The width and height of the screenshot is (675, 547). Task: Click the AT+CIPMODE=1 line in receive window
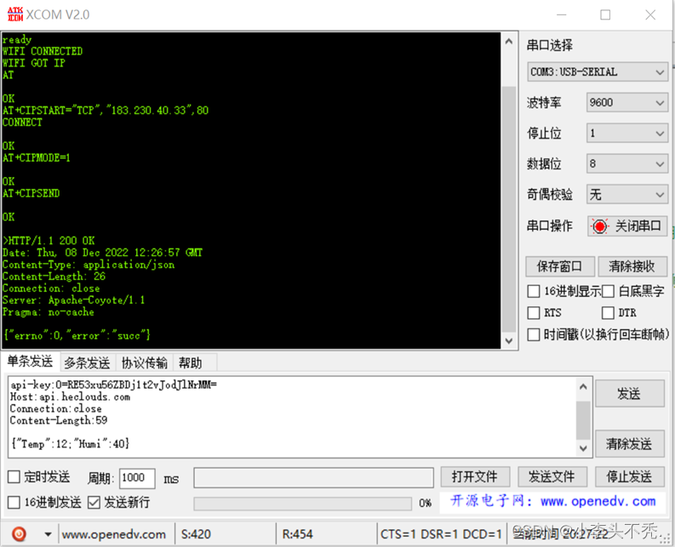(x=36, y=158)
